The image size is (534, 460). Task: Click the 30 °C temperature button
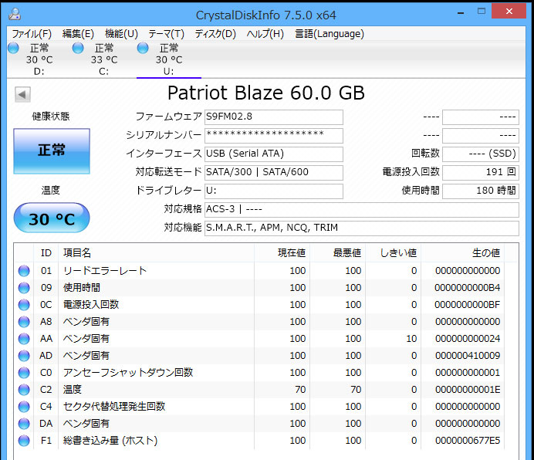[x=52, y=218]
